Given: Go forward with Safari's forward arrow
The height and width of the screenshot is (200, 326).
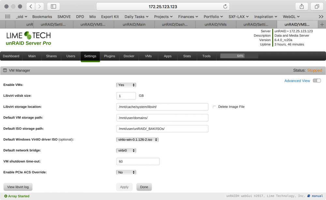Looking at the screenshot, I should point(39,7).
